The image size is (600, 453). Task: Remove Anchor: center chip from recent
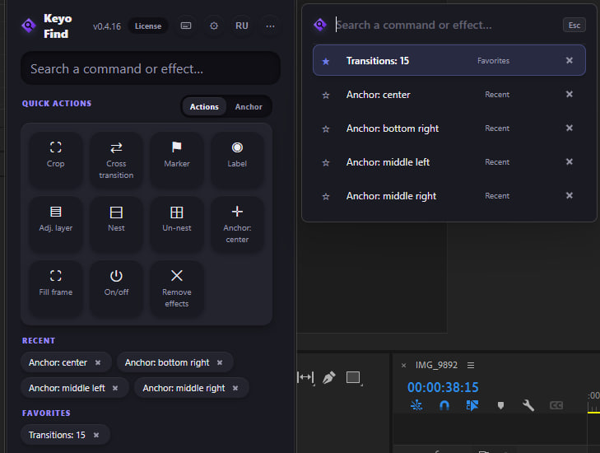tap(98, 362)
